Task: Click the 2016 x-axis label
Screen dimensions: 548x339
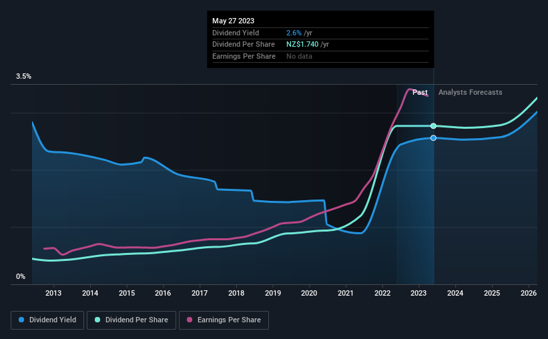Action: coord(163,293)
